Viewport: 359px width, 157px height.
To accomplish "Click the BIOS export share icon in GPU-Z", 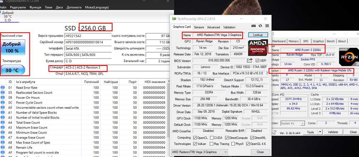I will 250,60.
